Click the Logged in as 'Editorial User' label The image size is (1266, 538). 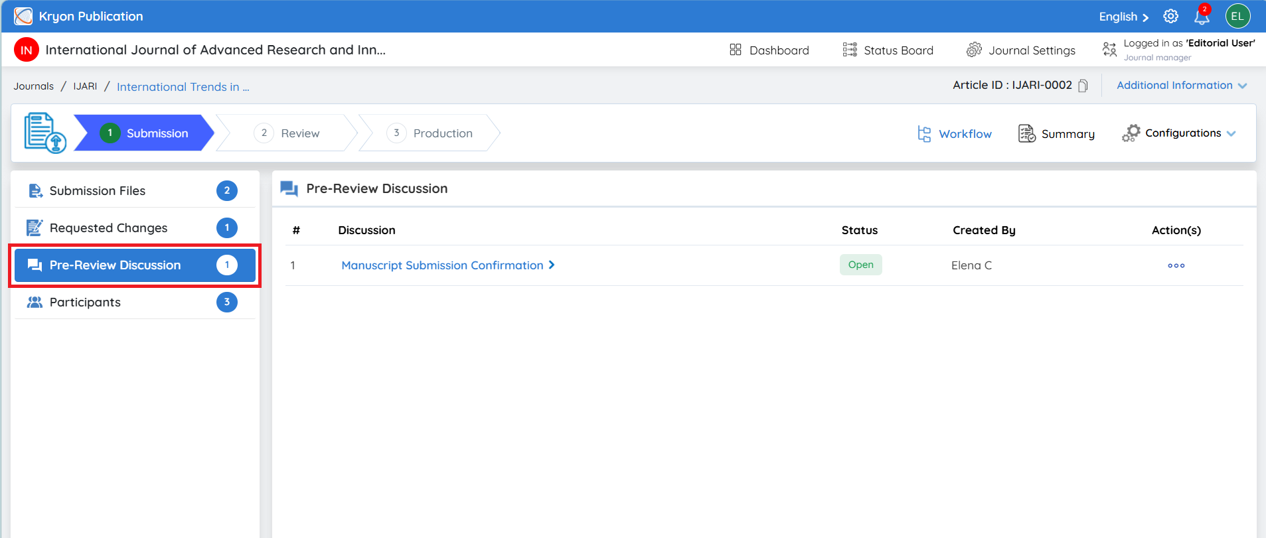1189,43
